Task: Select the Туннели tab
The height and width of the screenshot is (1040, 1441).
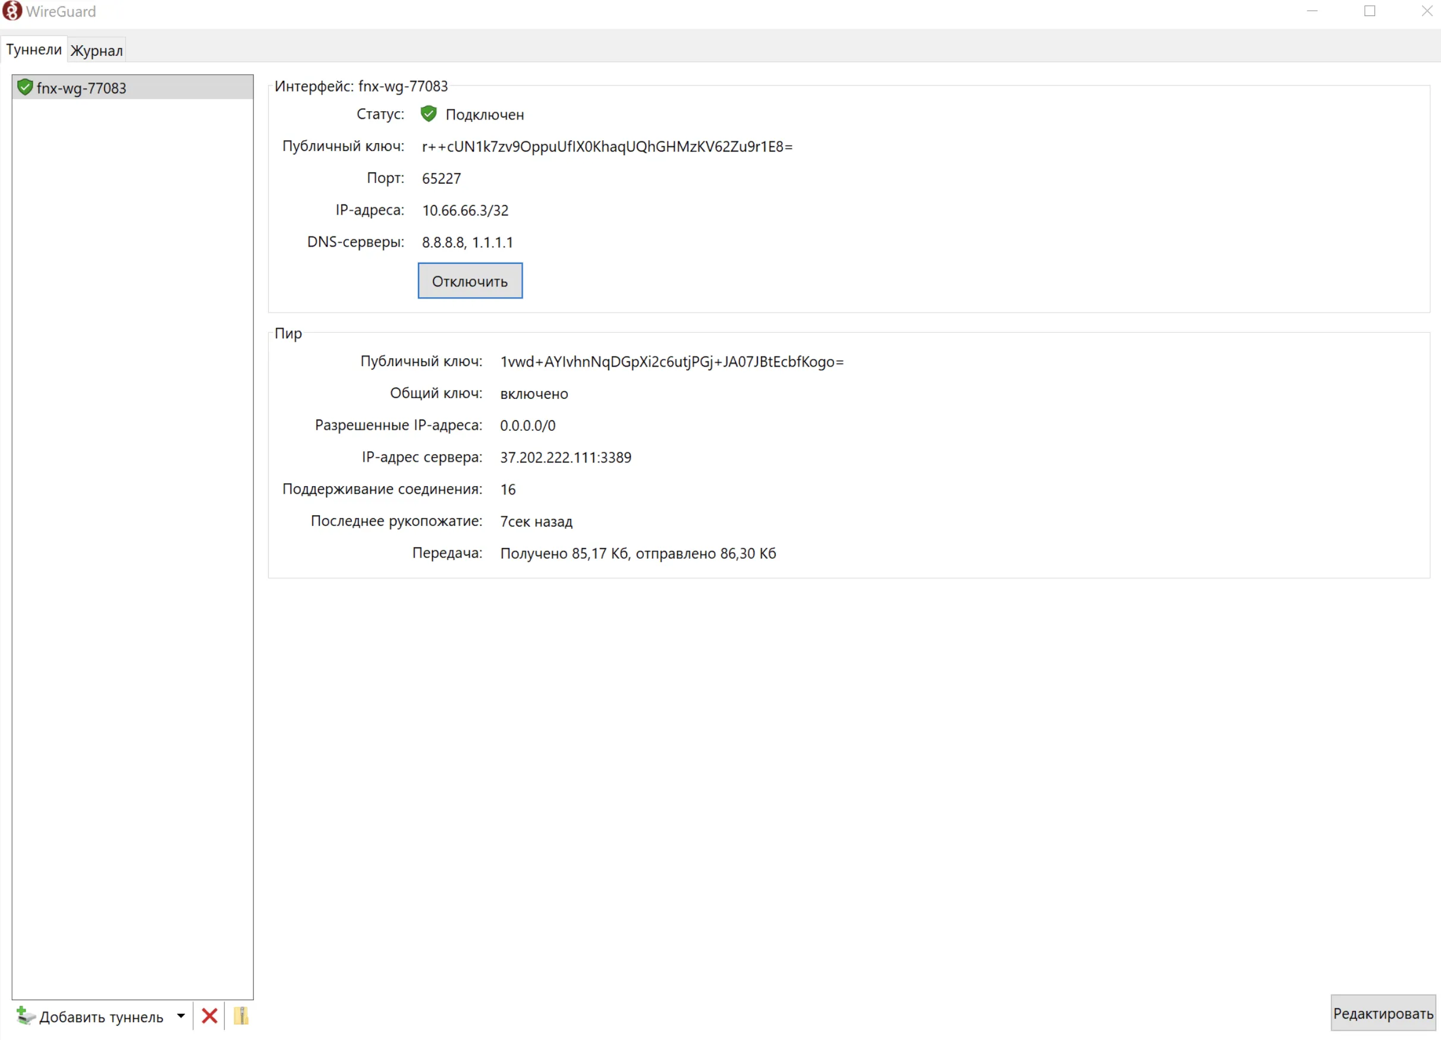Action: [34, 49]
